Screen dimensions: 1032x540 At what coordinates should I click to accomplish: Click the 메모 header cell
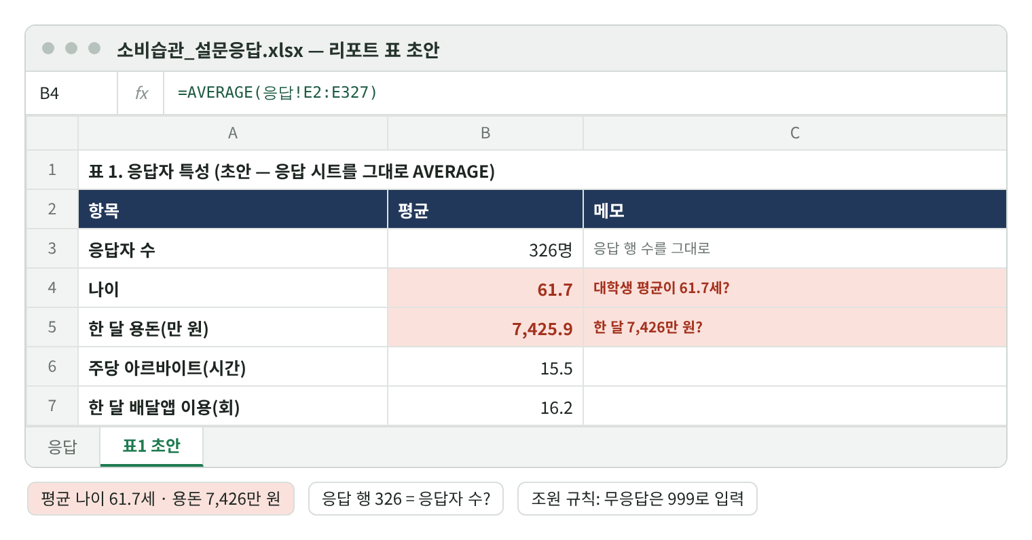tap(795, 210)
